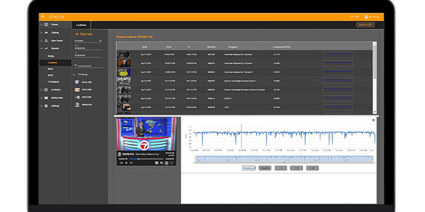Collapse the TV Group channel list

tap(74, 74)
